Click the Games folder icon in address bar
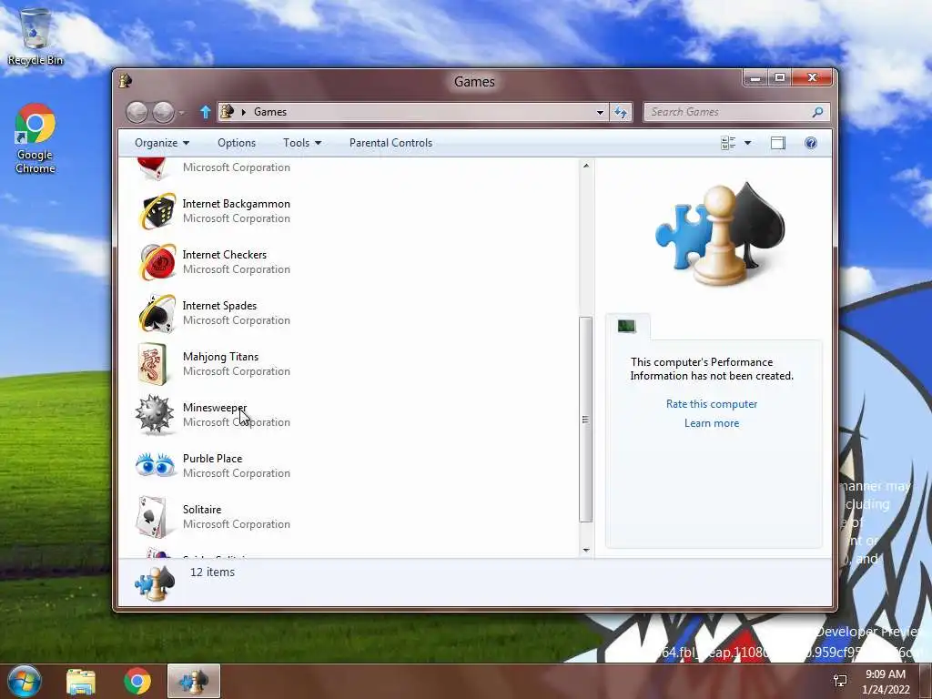Image resolution: width=932 pixels, height=699 pixels. pos(227,111)
